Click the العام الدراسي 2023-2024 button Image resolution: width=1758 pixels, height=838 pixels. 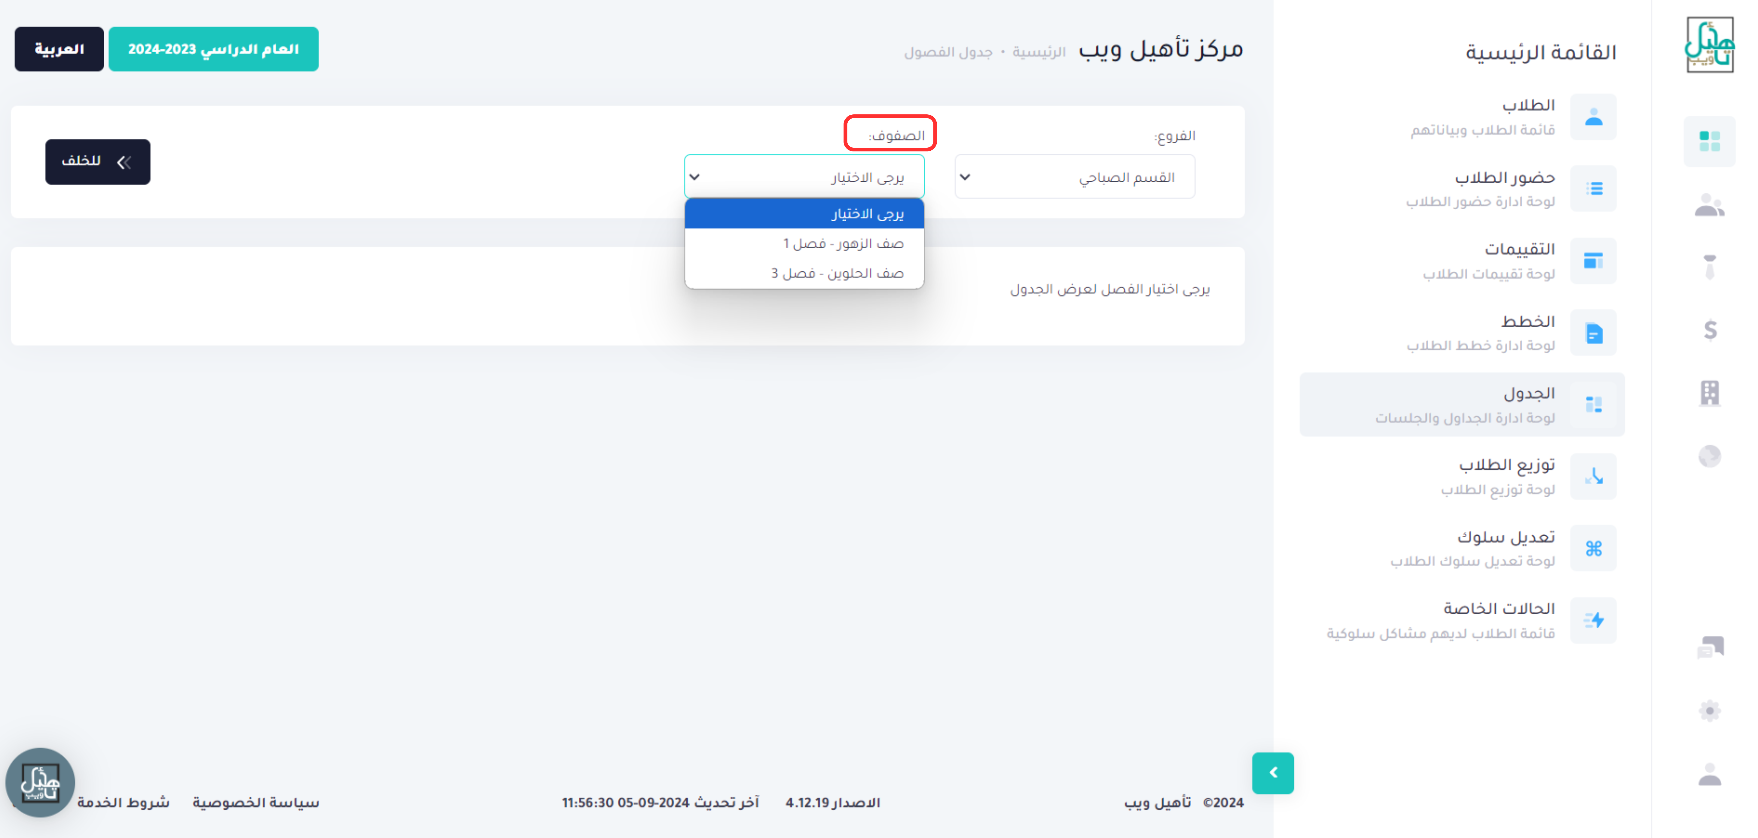(x=214, y=49)
